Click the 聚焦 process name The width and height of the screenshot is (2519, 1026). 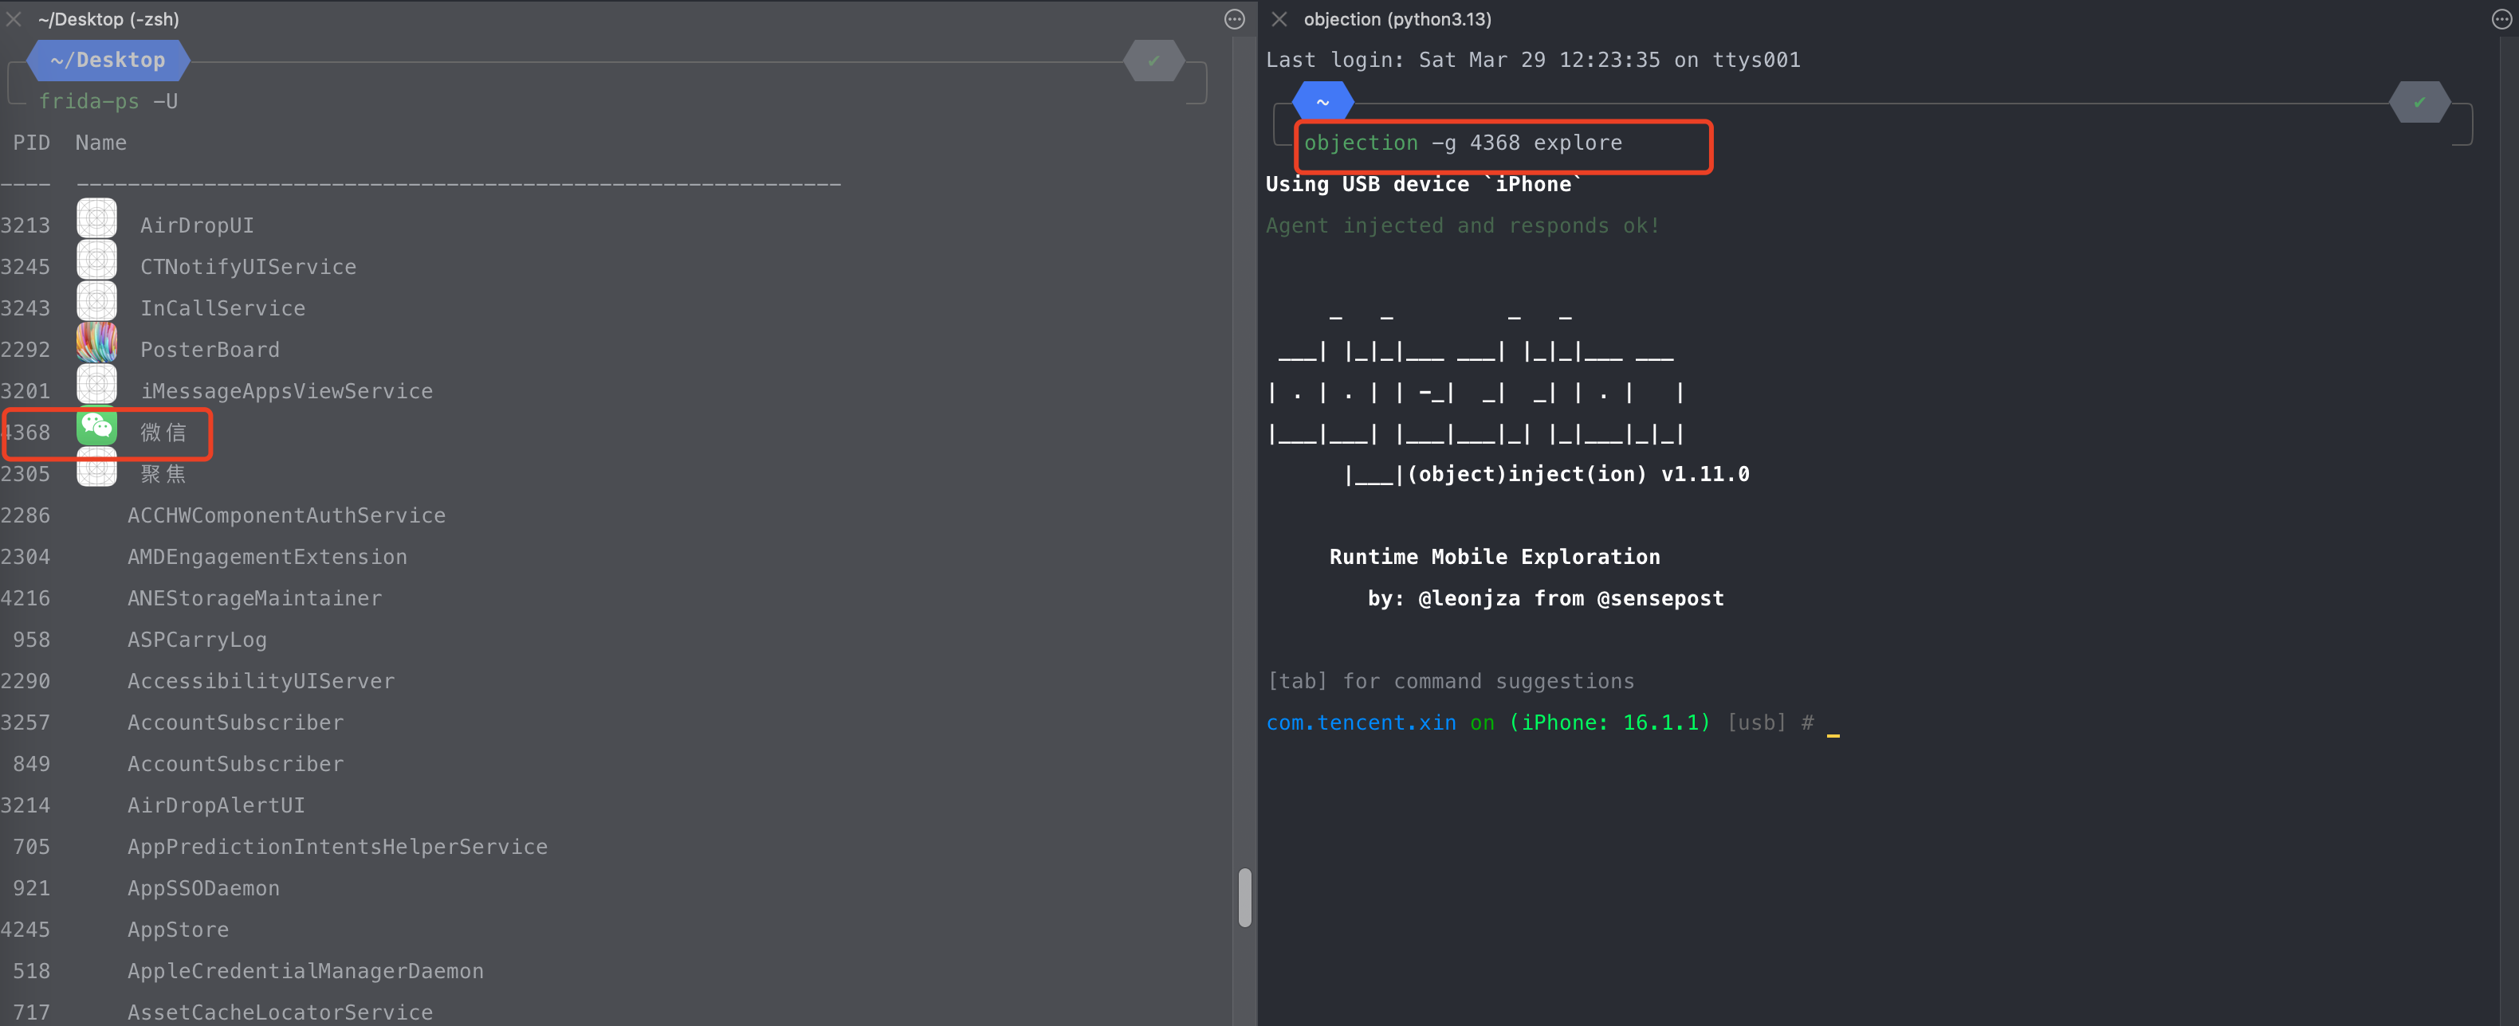tap(163, 474)
